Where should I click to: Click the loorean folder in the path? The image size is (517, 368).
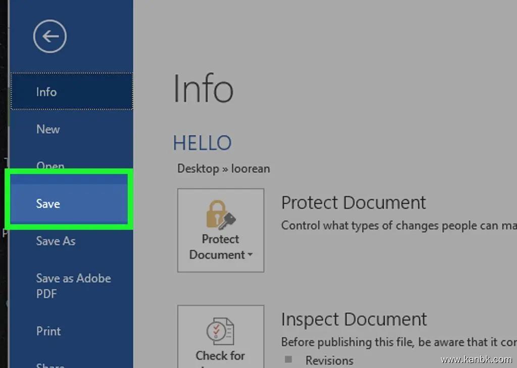click(x=250, y=168)
